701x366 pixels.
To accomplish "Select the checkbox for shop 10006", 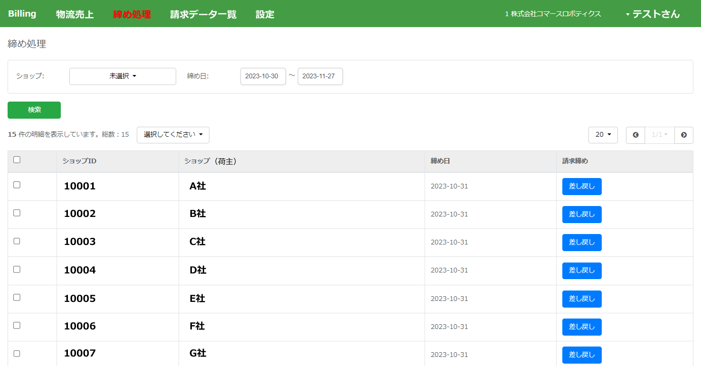I will 17,325.
